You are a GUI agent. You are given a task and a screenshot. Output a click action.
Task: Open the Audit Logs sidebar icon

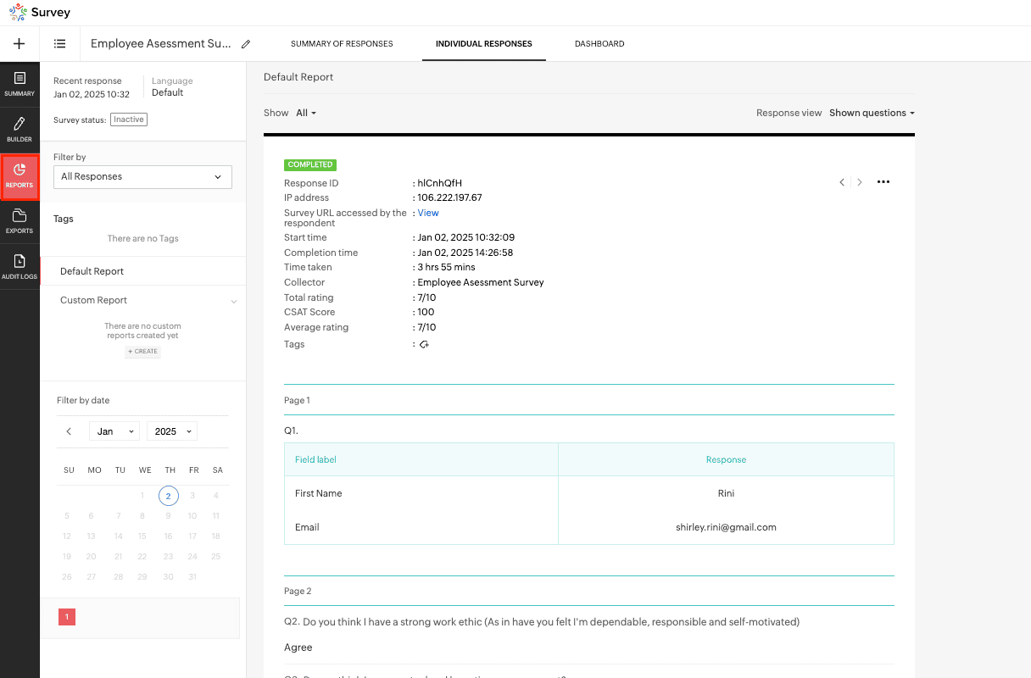pyautogui.click(x=20, y=267)
